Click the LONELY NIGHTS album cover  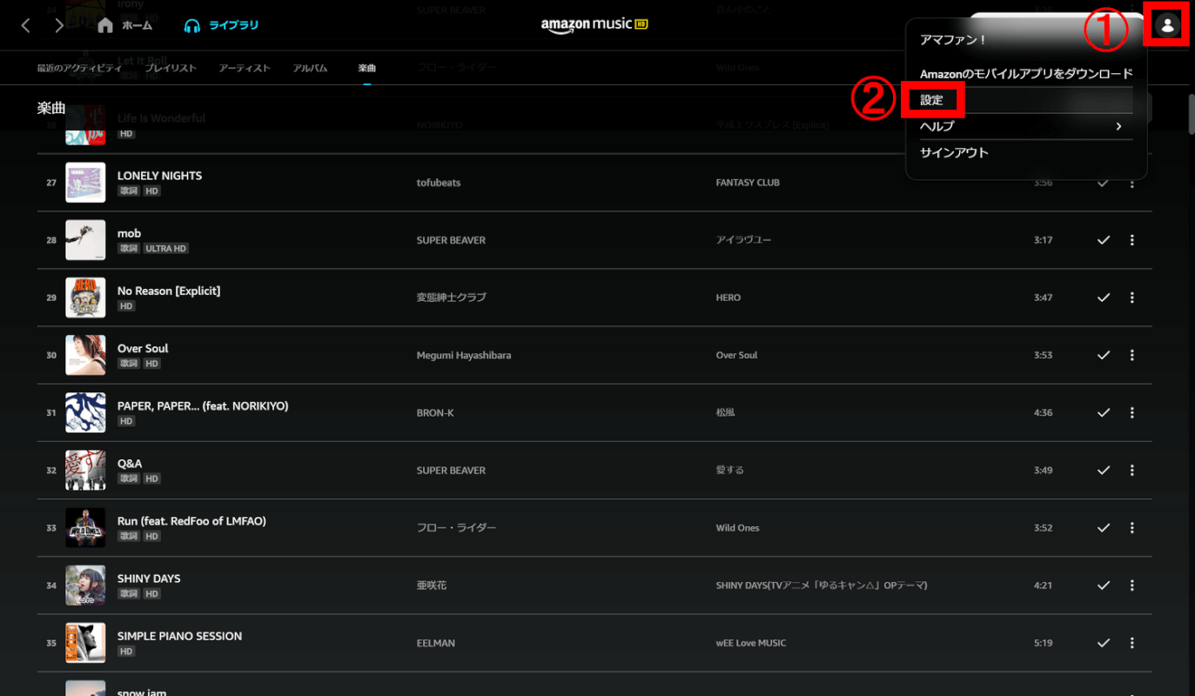pyautogui.click(x=85, y=183)
